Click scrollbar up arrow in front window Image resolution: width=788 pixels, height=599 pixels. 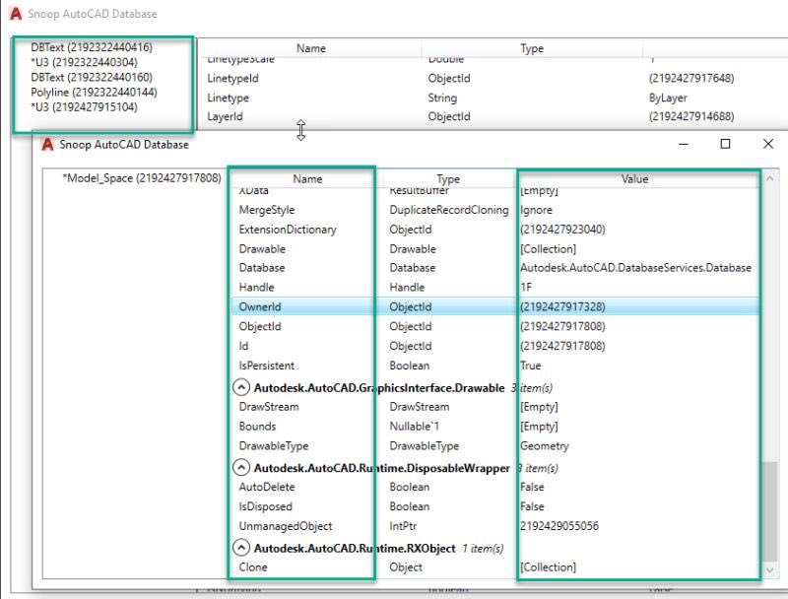(769, 178)
